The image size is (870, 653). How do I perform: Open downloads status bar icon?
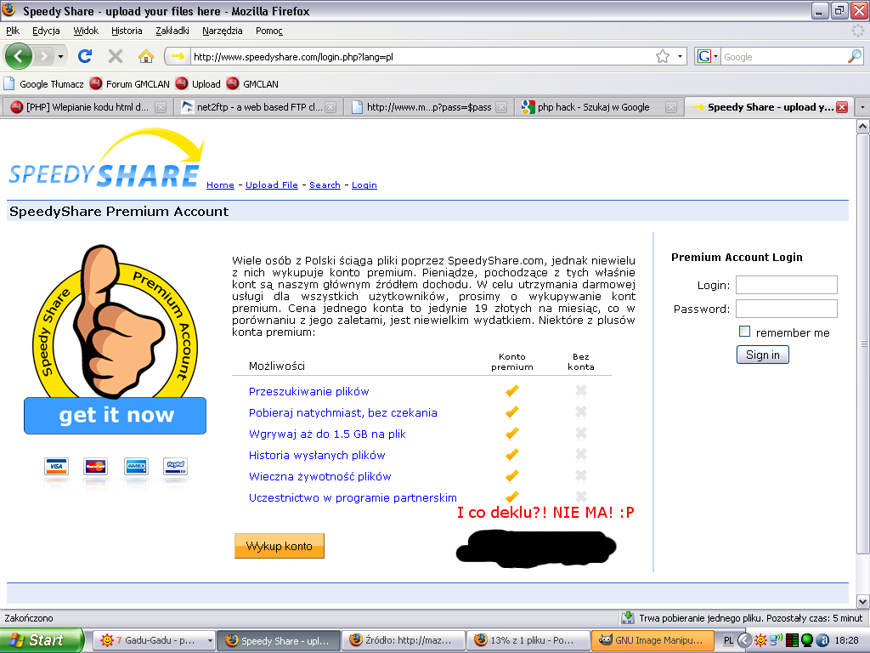coord(628,618)
